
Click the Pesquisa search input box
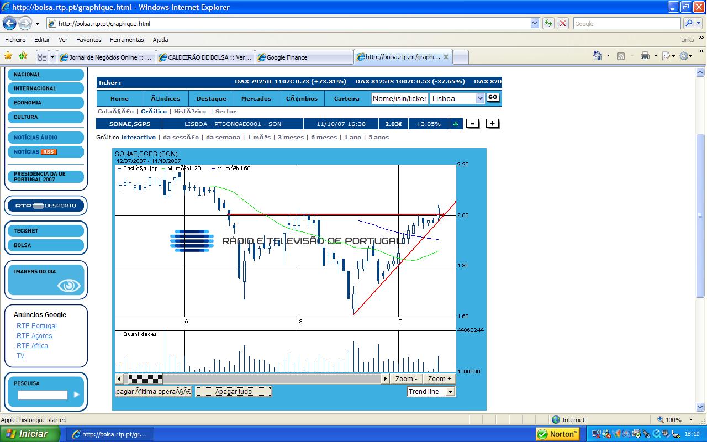[x=43, y=394]
